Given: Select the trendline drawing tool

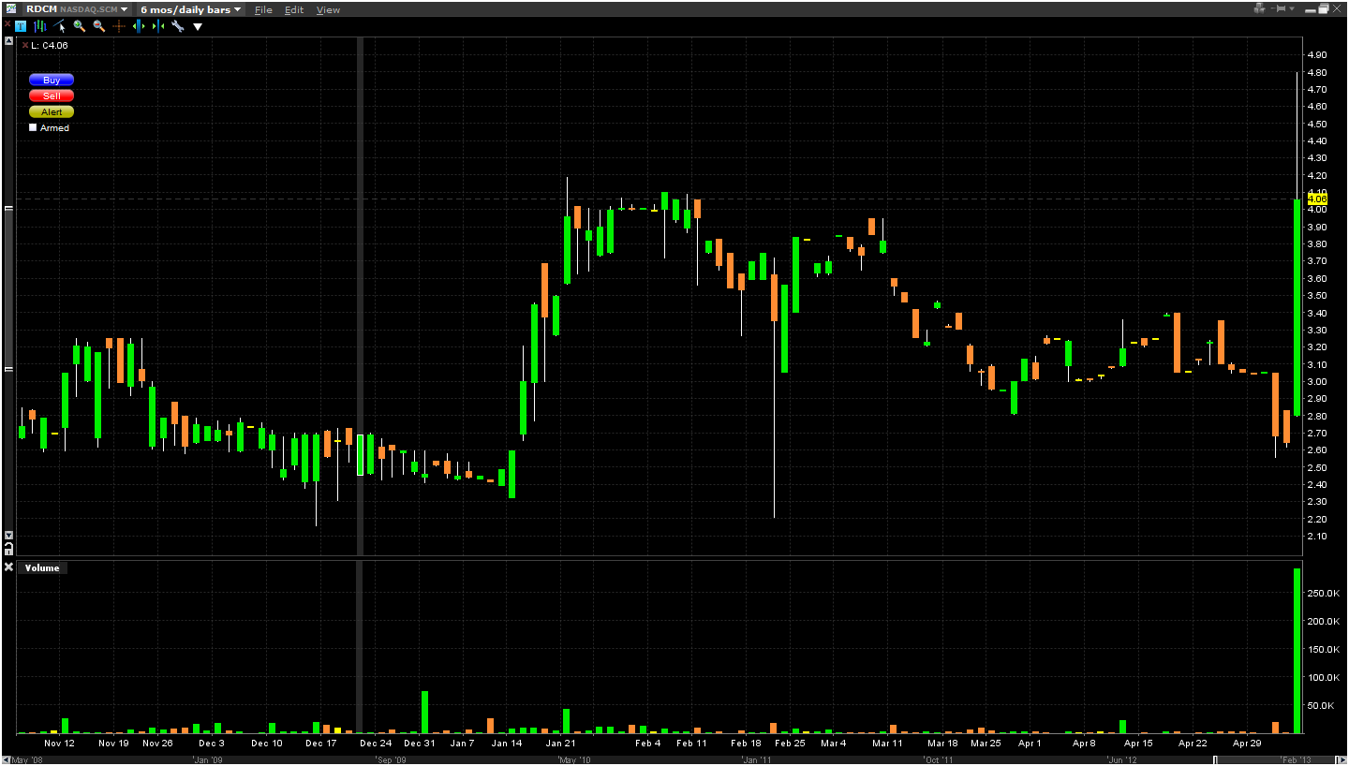Looking at the screenshot, I should click(60, 26).
